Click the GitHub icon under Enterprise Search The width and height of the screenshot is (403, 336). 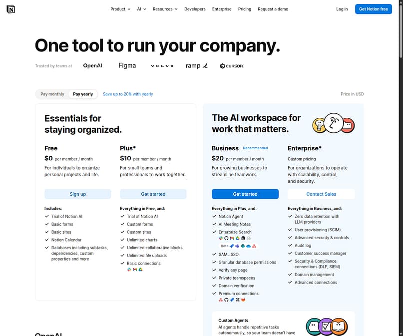(x=226, y=238)
